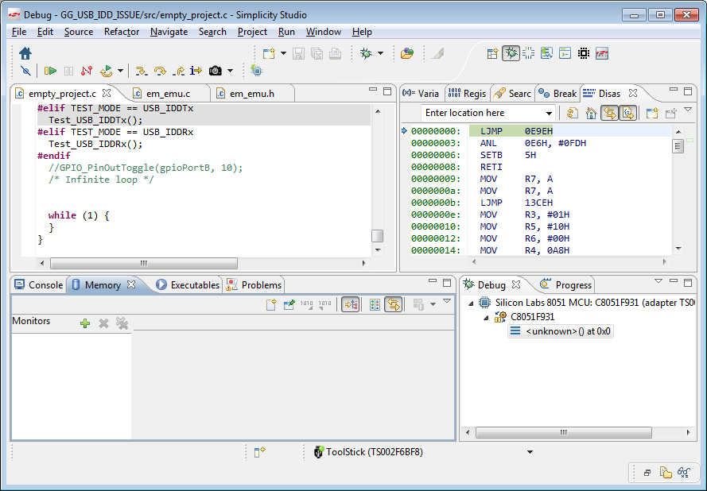This screenshot has width=707, height=491.
Task: Open the ToolStick (TS002F6BF8) dropdown
Action: pos(530,453)
